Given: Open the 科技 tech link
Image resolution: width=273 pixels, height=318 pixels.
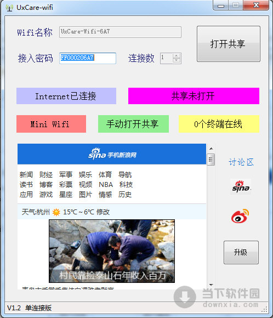Looking at the screenshot, I should (126, 185).
